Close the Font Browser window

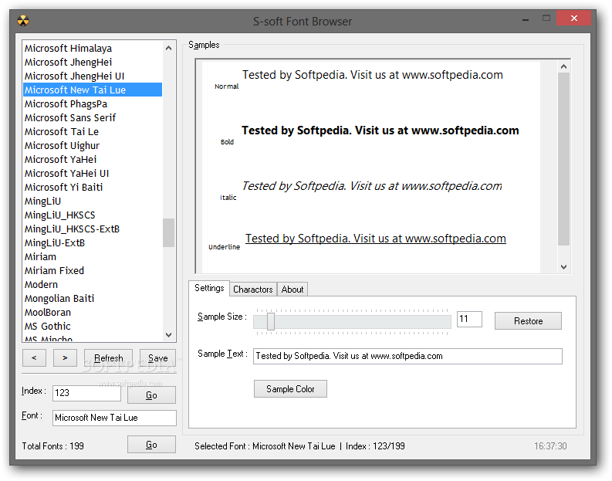click(573, 18)
